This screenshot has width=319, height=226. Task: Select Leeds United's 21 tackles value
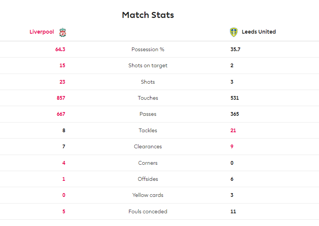233,130
